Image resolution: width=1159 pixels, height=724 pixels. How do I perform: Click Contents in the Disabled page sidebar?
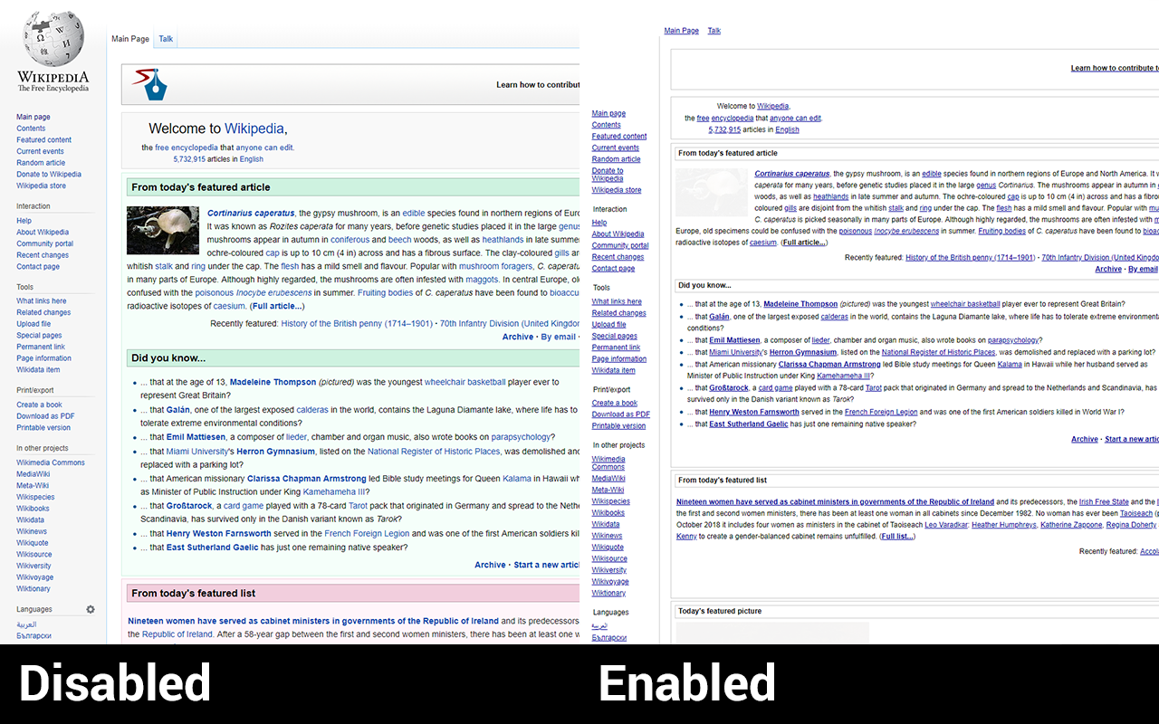[x=31, y=129]
